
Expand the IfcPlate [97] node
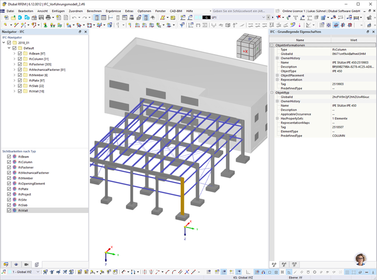pos(14,80)
